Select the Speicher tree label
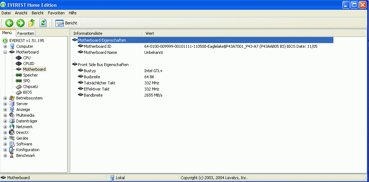This screenshot has height=182, width=369. click(31, 75)
